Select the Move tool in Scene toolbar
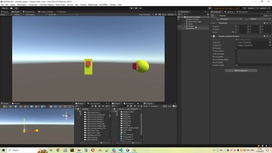Image resolution: width=272 pixels, height=153 pixels. pyautogui.click(x=56, y=107)
